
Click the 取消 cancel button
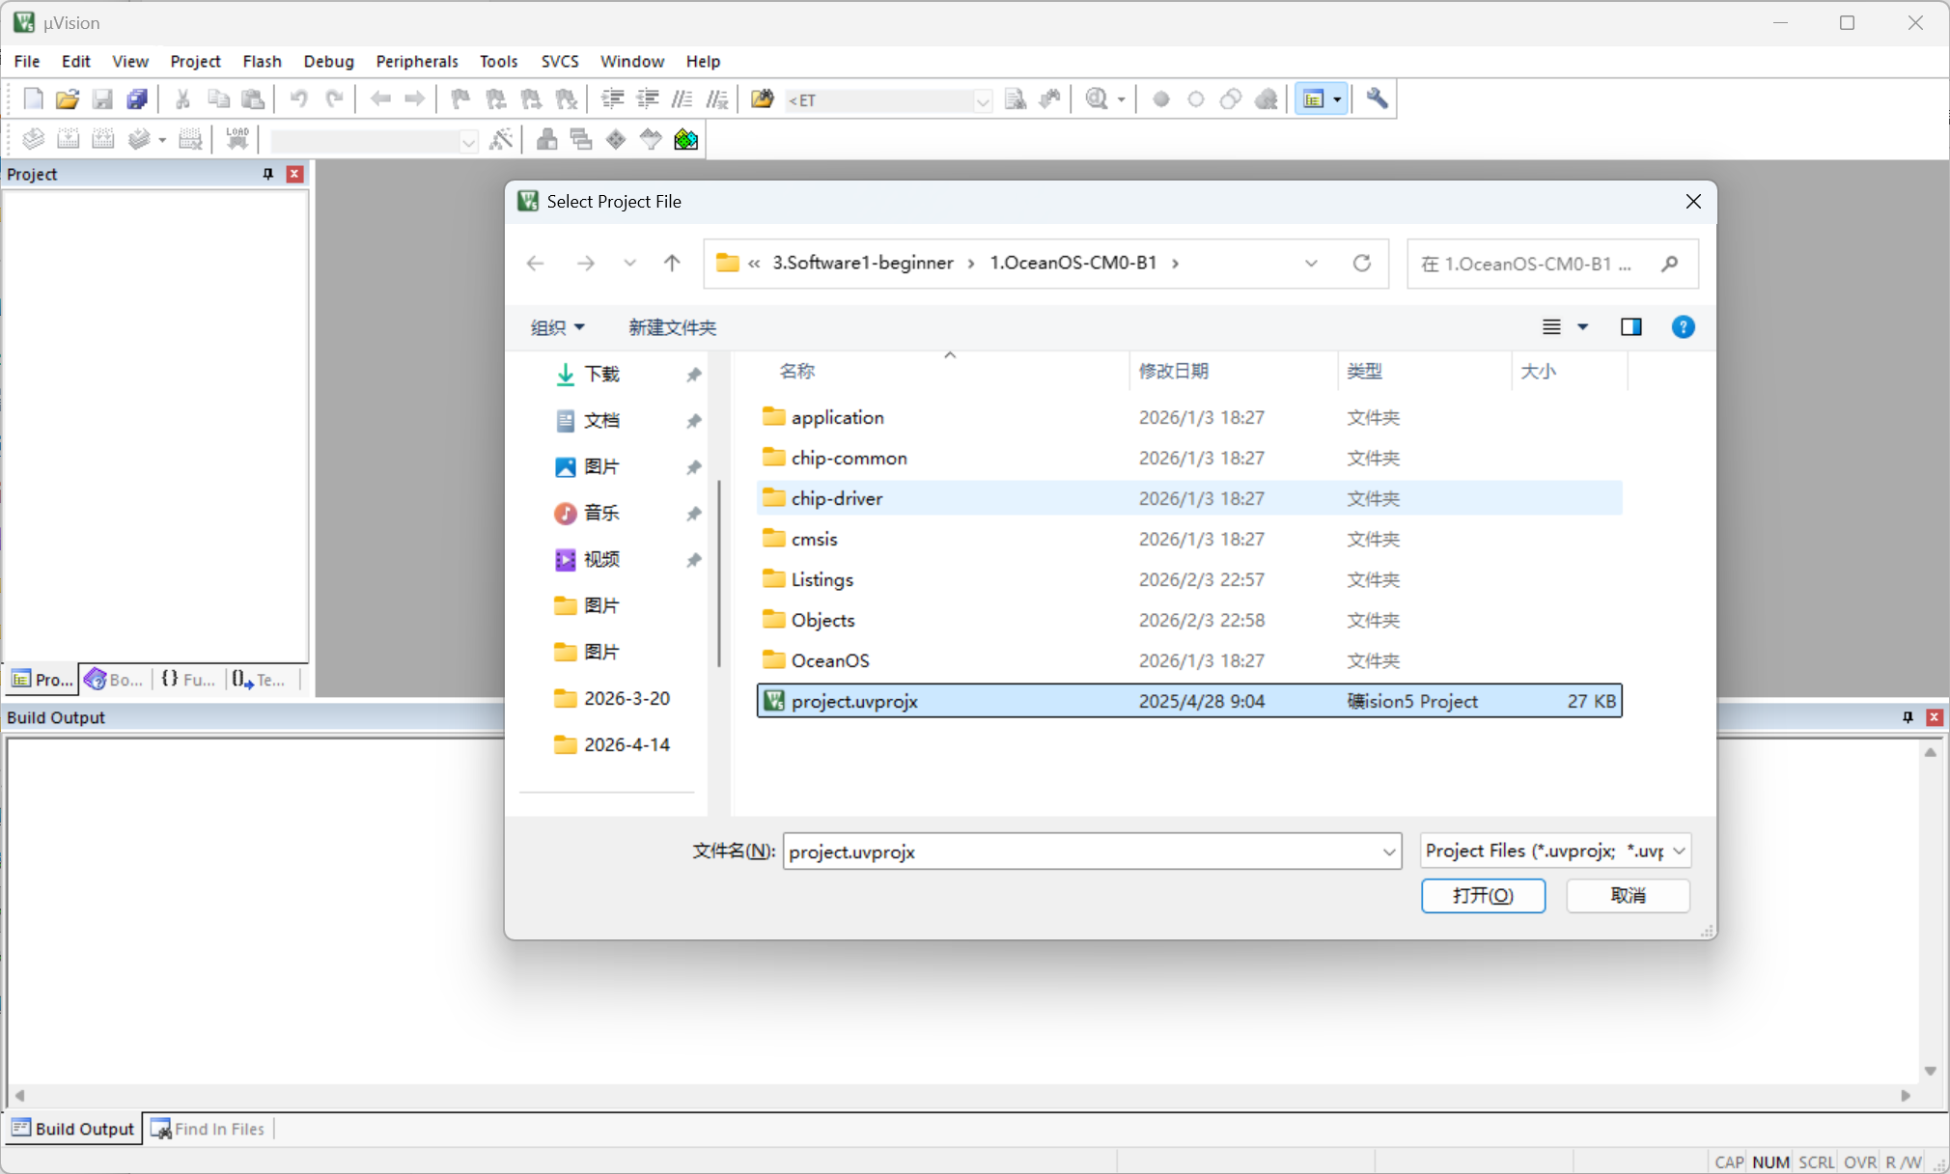tap(1628, 896)
